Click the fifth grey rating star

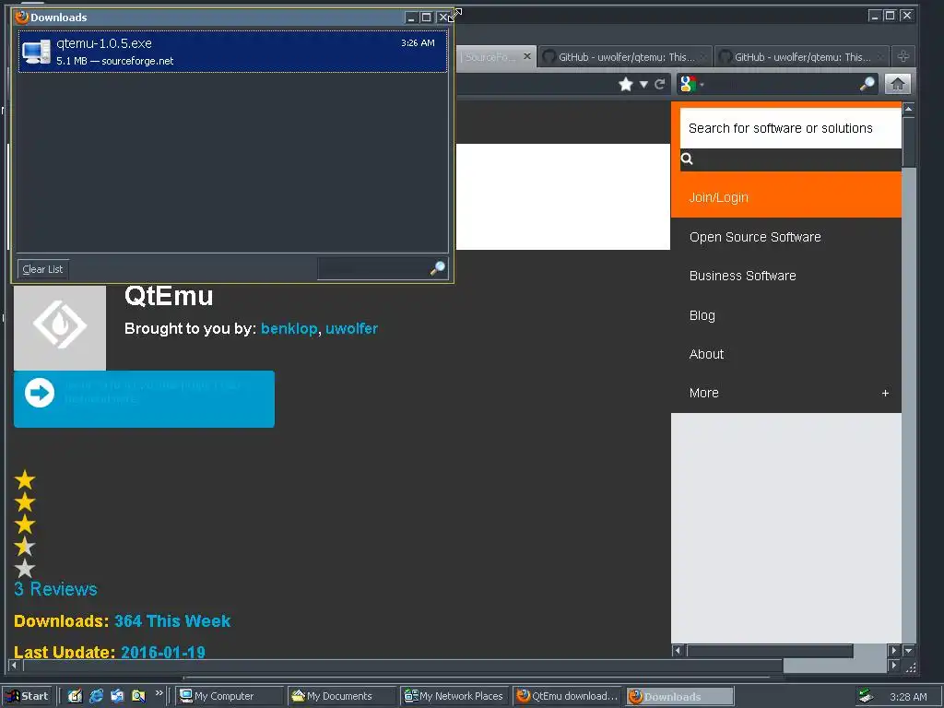[25, 568]
